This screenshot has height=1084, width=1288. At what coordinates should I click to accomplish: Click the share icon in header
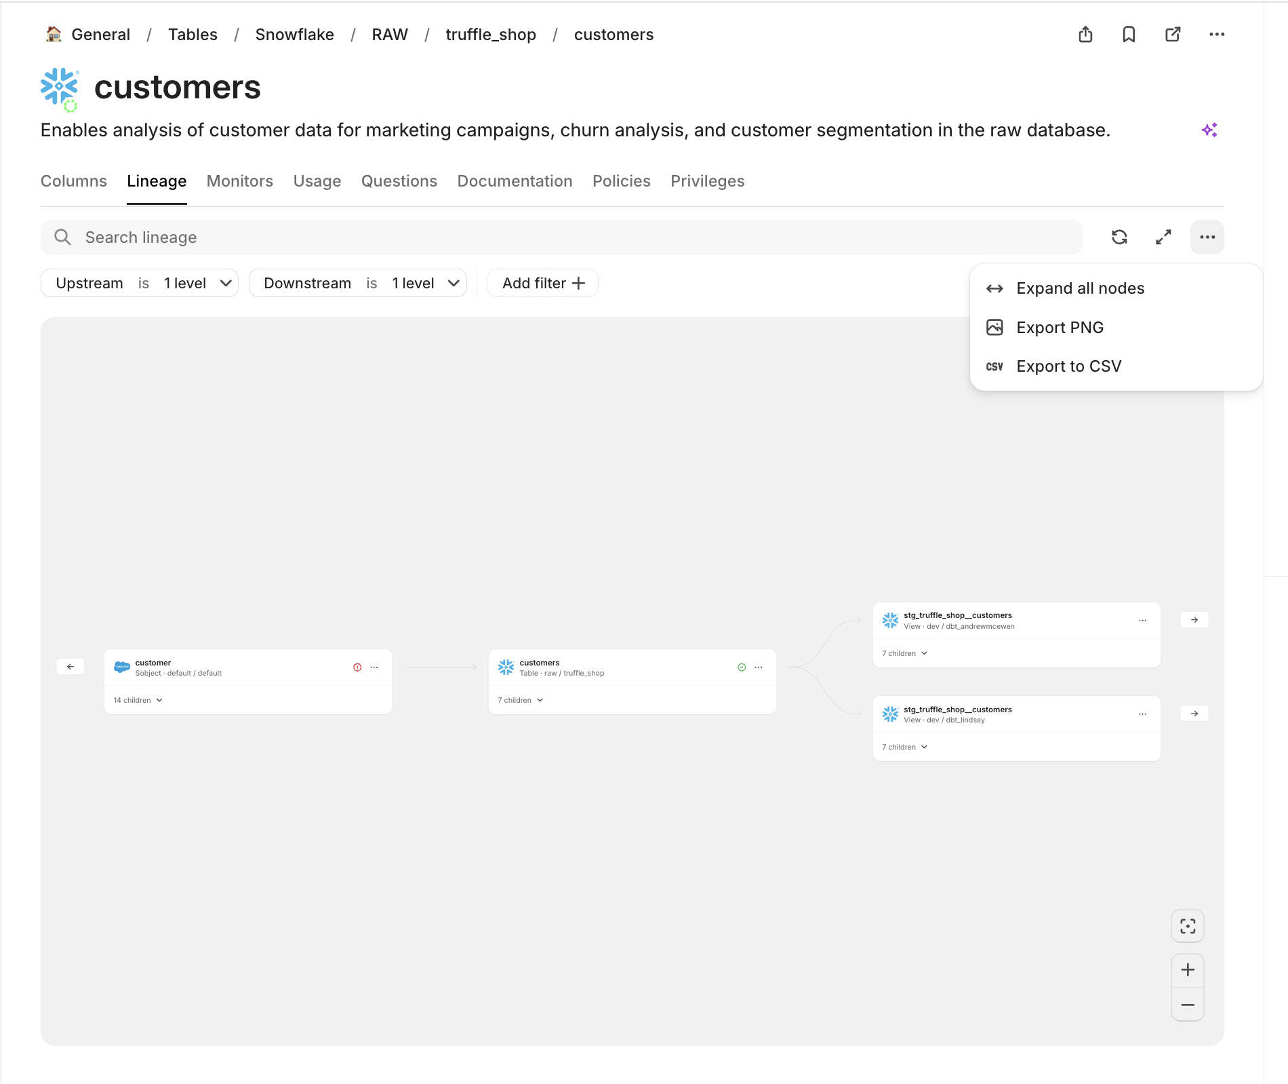(1085, 35)
